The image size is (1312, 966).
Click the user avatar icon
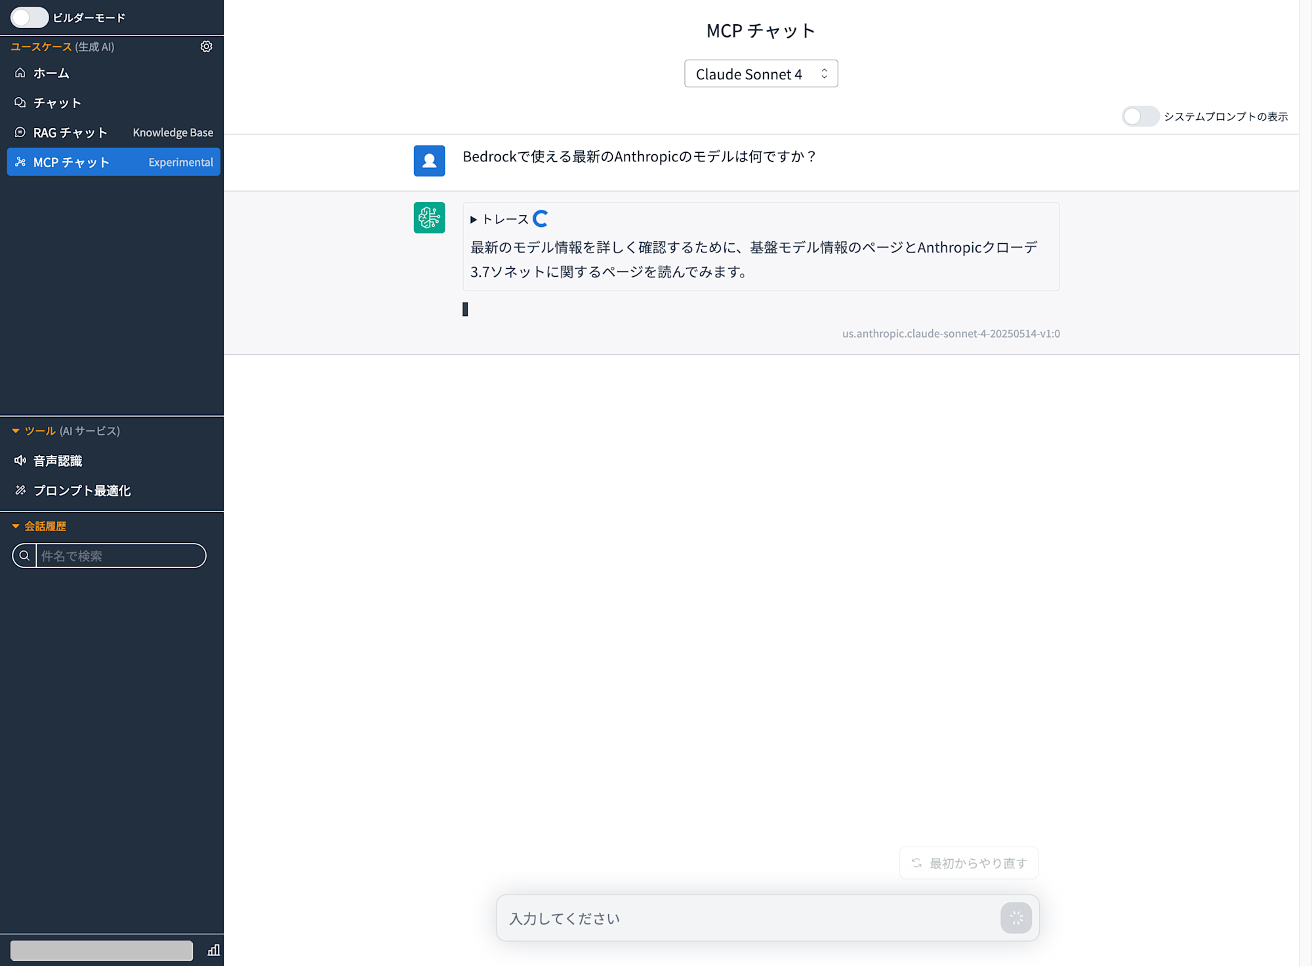[x=429, y=161]
